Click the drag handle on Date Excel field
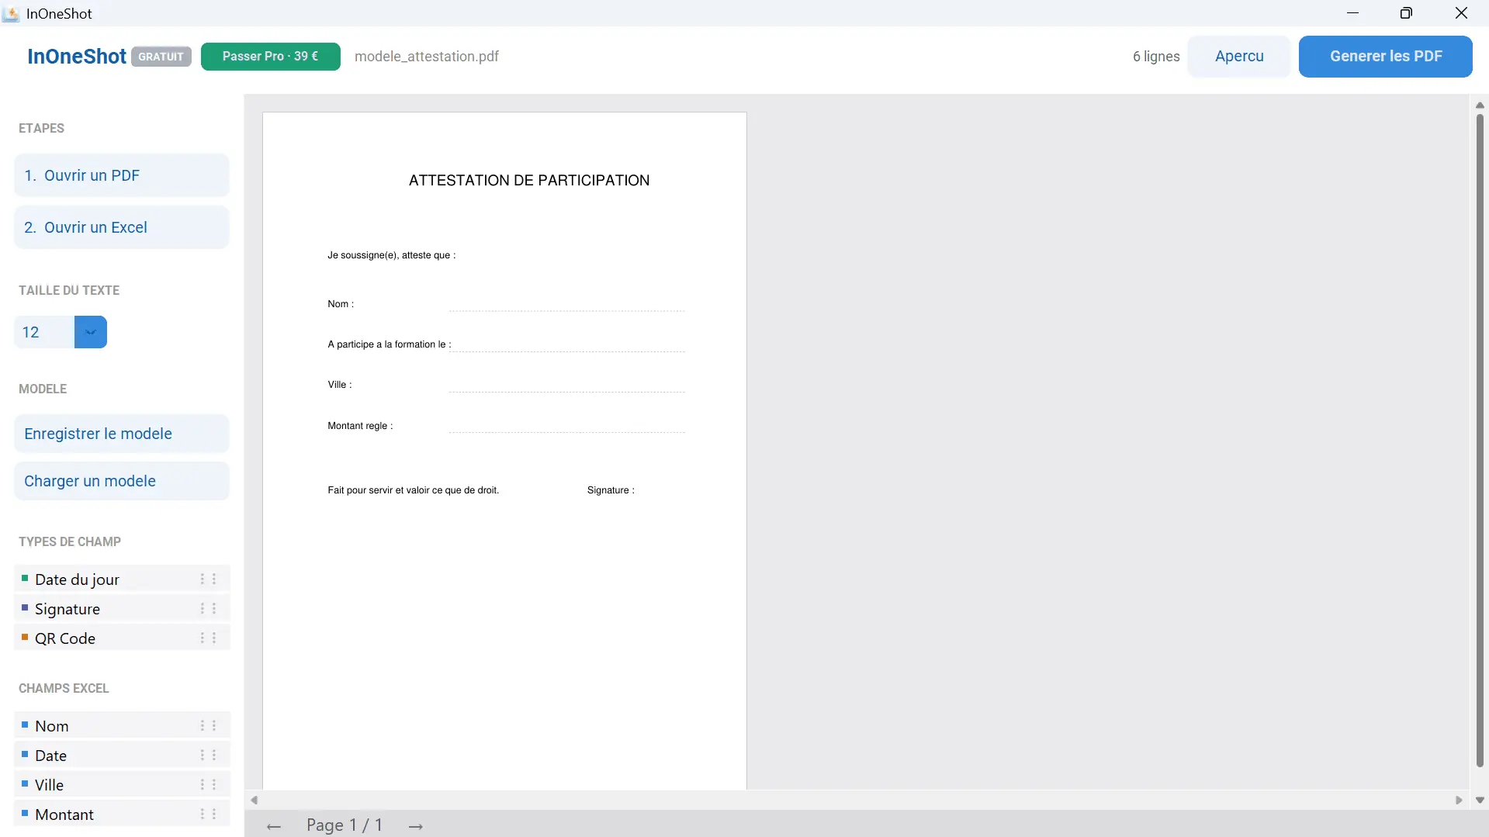The image size is (1489, 837). click(x=208, y=756)
